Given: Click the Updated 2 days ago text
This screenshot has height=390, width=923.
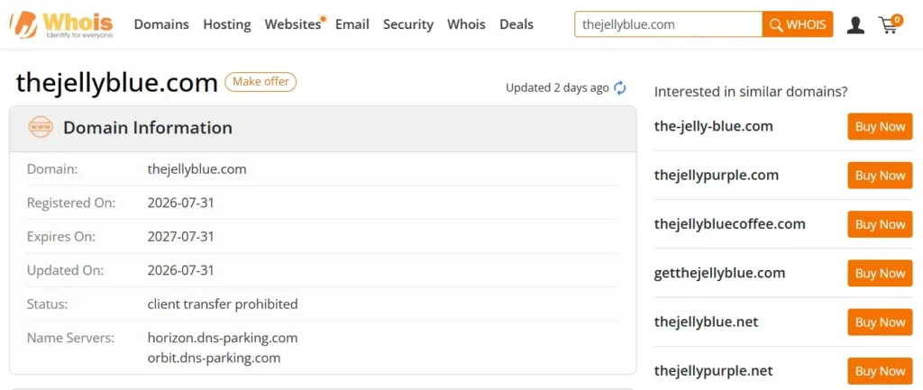Looking at the screenshot, I should 557,87.
